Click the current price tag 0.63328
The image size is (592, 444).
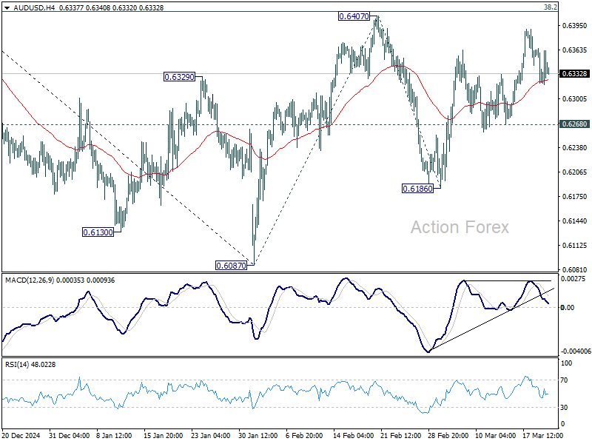[574, 73]
